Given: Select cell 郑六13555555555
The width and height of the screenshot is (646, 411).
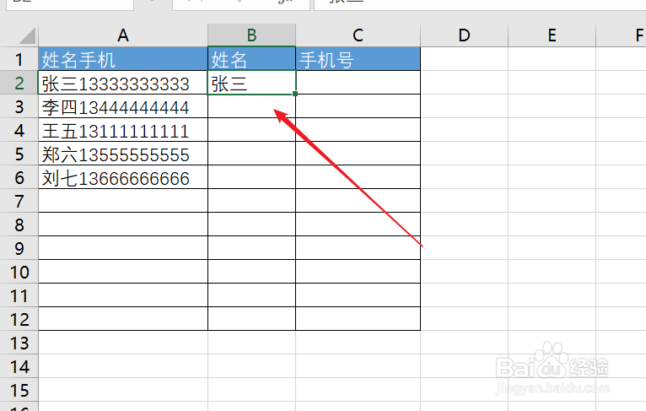Looking at the screenshot, I should [x=123, y=154].
